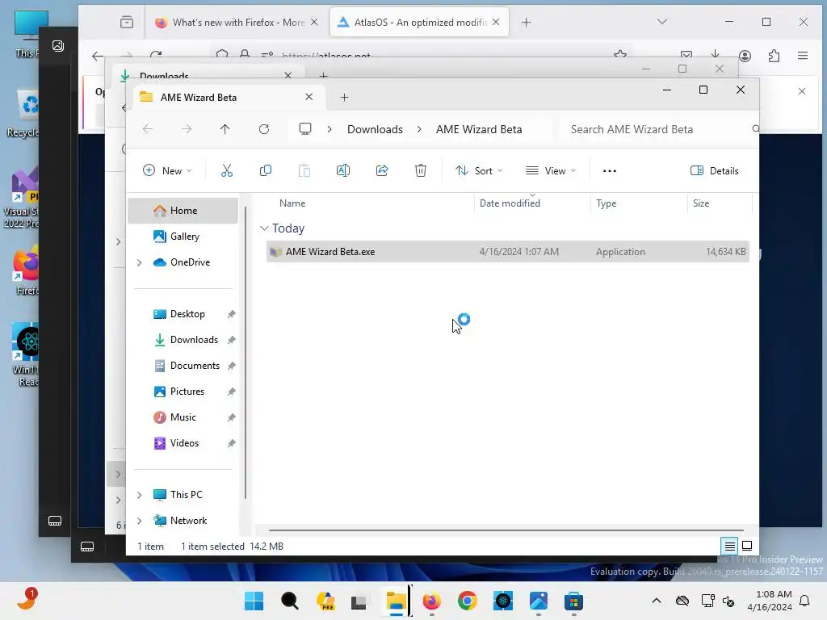Select the AME Wizard Beta.exe file

click(x=508, y=252)
